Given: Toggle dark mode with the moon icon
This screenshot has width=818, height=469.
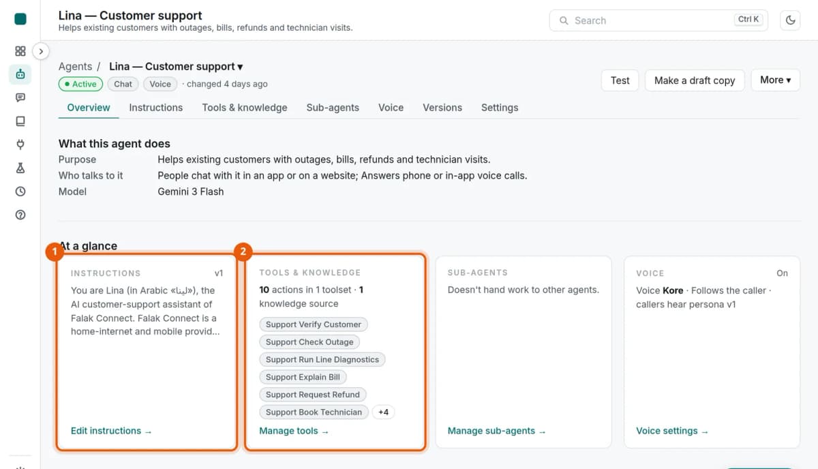Looking at the screenshot, I should pyautogui.click(x=791, y=20).
